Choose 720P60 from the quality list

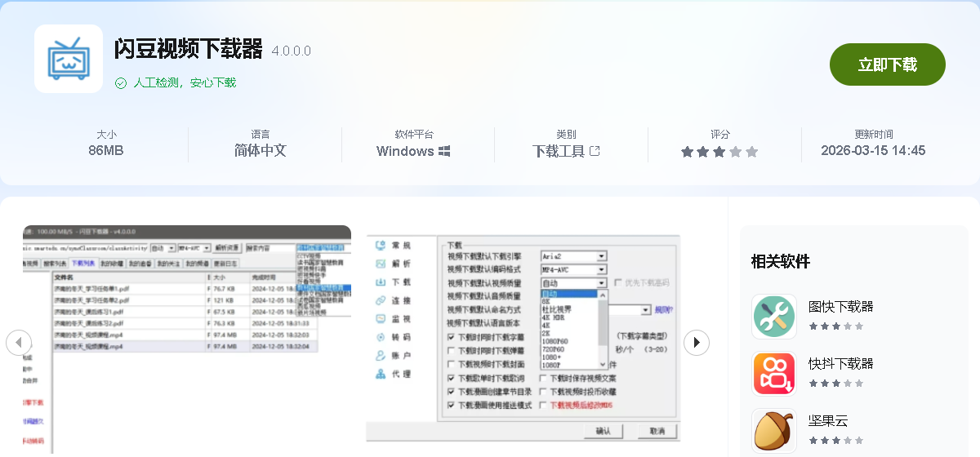[552, 349]
